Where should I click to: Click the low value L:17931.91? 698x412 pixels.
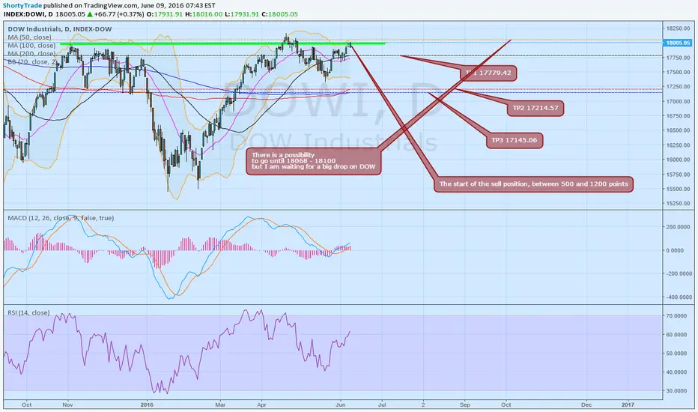click(242, 14)
